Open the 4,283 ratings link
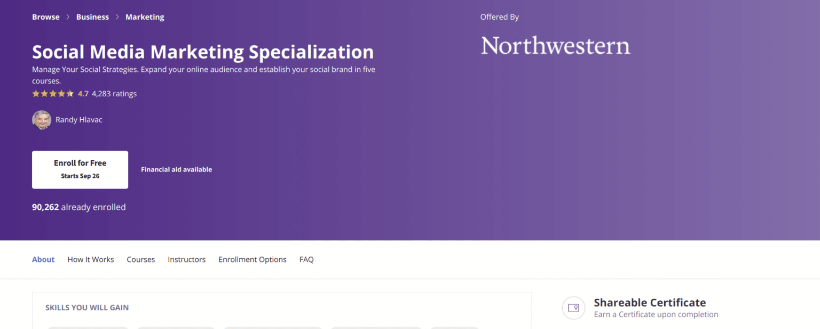 point(114,94)
